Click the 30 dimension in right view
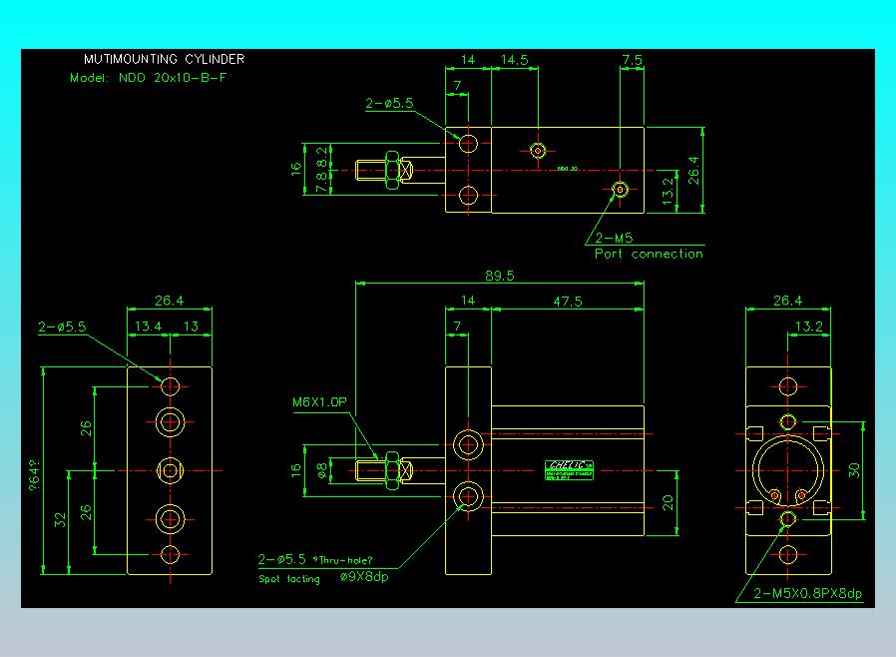This screenshot has width=896, height=657. click(x=854, y=470)
